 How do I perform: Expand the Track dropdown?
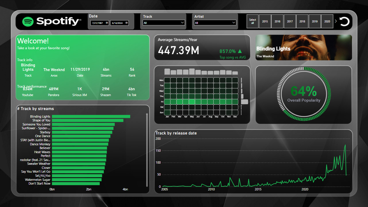182,23
